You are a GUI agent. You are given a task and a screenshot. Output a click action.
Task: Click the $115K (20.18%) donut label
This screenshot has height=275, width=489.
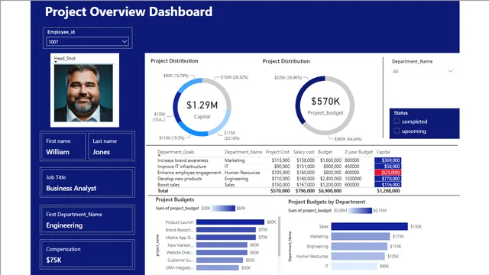pos(232,136)
